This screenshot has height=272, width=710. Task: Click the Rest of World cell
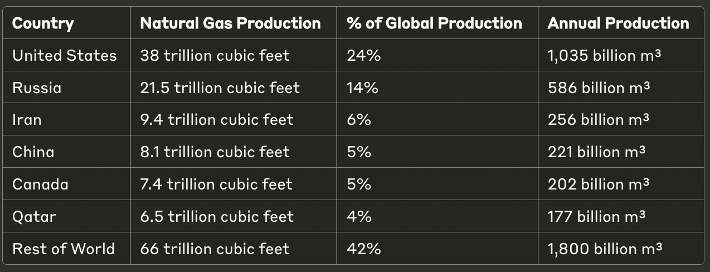64,249
